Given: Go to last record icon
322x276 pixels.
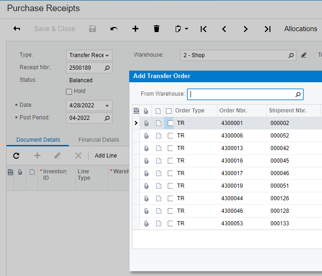Looking at the screenshot, I should pyautogui.click(x=268, y=29).
